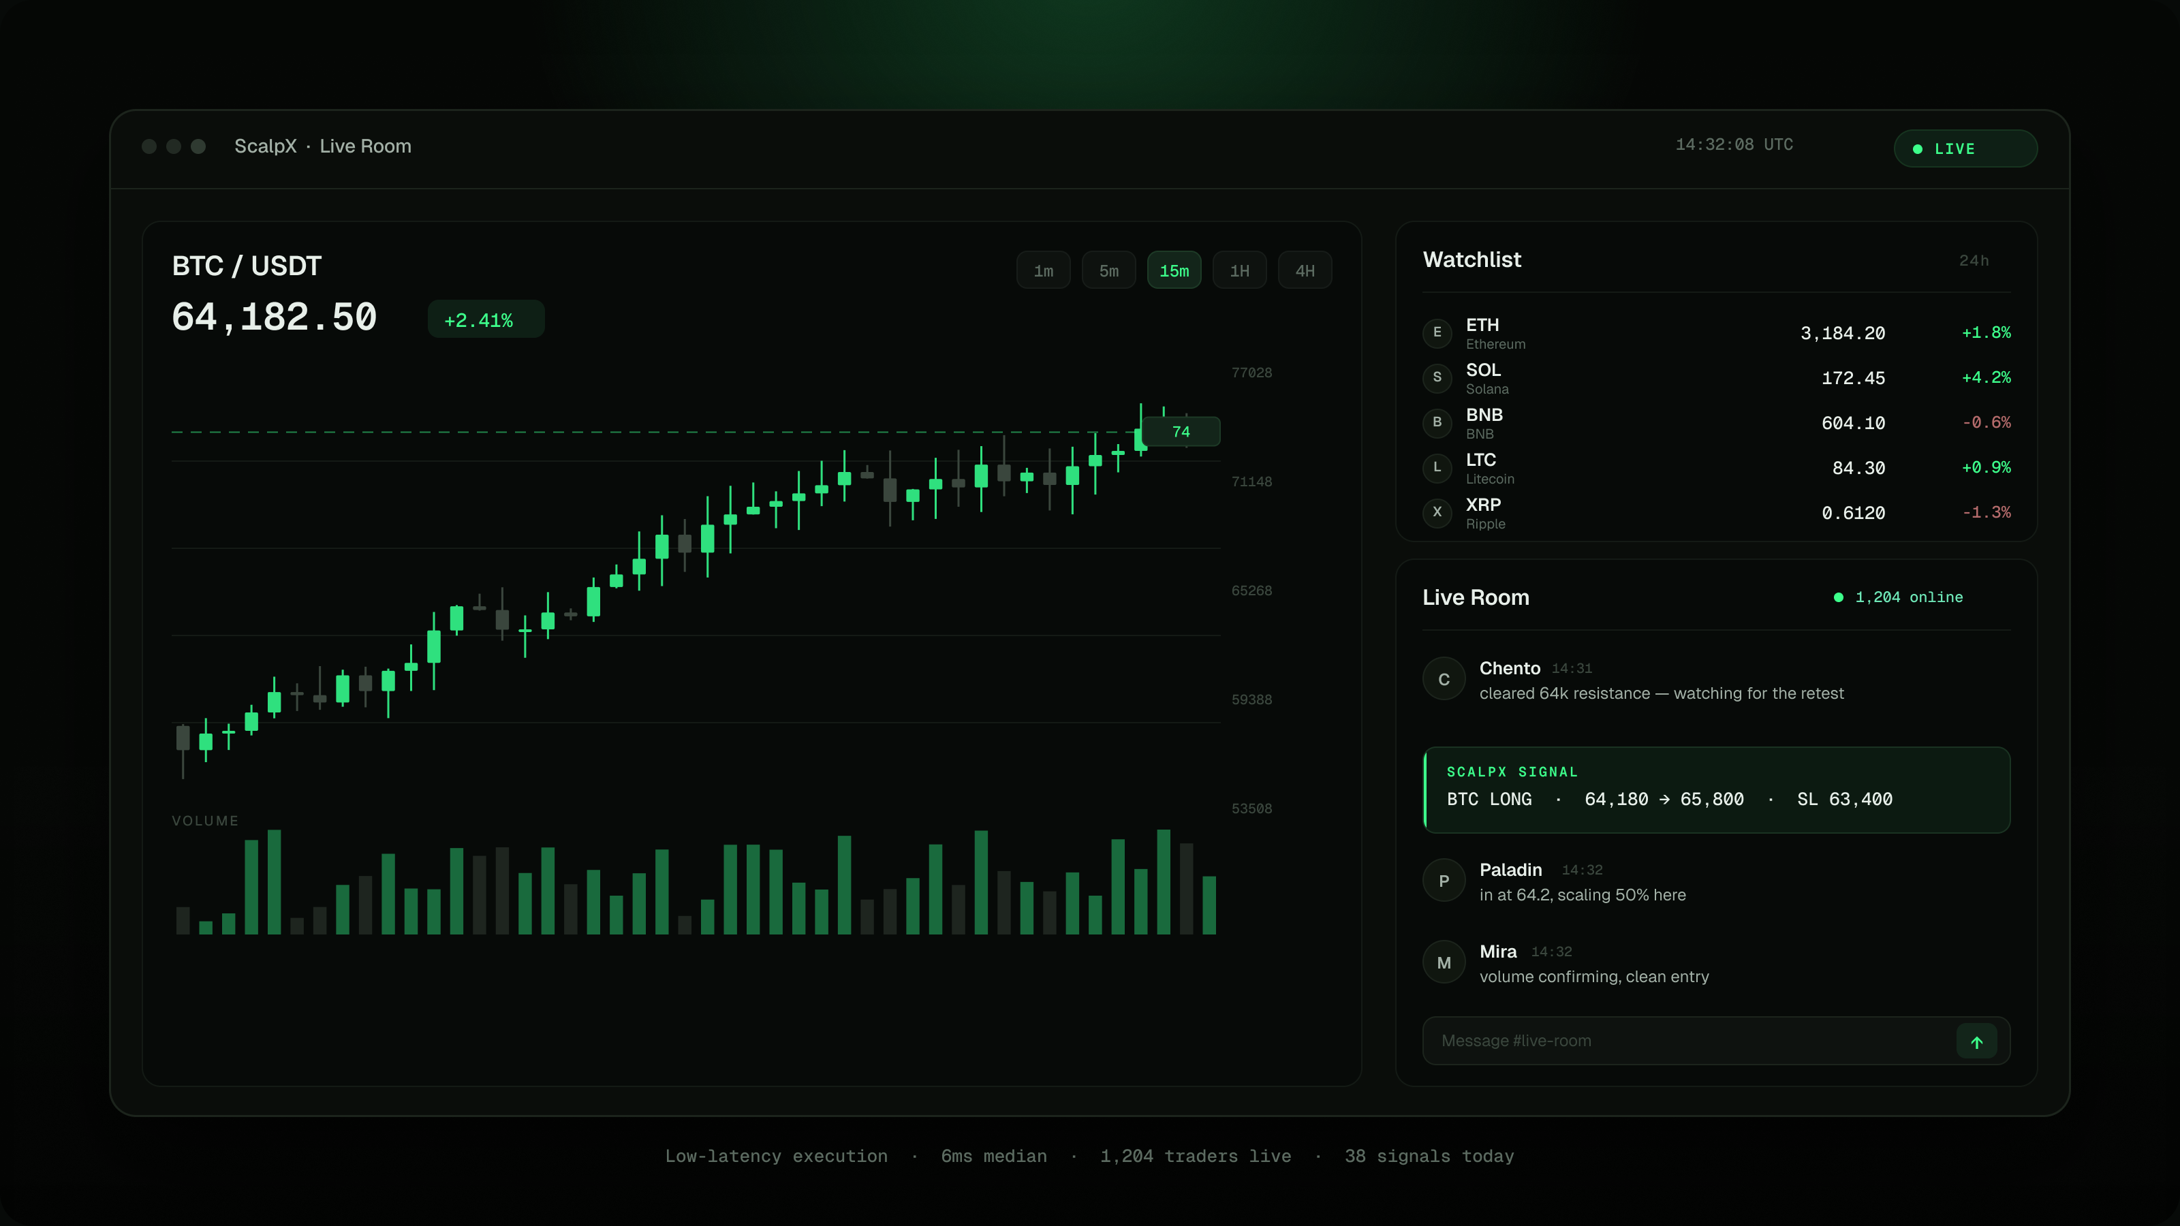Click the SOL coin avatar icon
This screenshot has width=2180, height=1226.
click(1437, 377)
